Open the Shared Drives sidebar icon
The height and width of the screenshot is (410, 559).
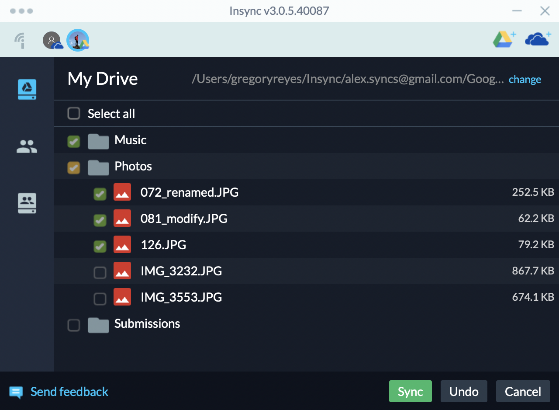(27, 203)
